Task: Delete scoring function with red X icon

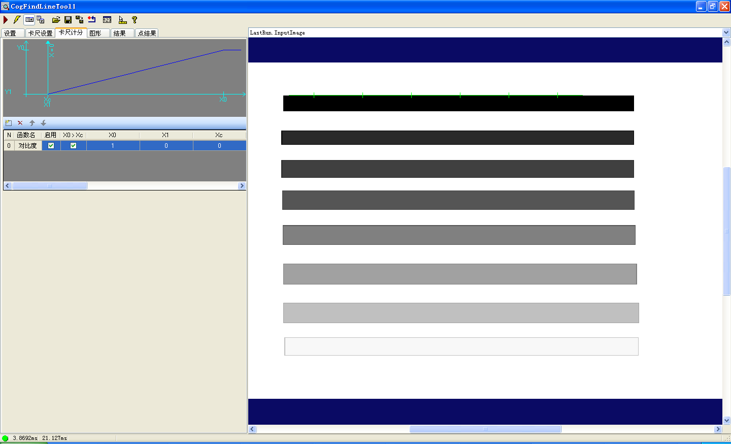Action: click(x=20, y=123)
